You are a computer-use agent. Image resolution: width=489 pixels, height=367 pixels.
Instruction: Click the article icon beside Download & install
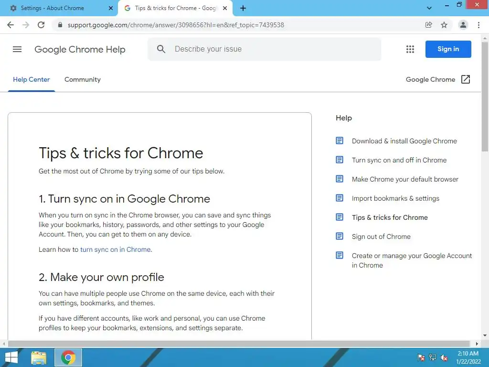point(340,141)
